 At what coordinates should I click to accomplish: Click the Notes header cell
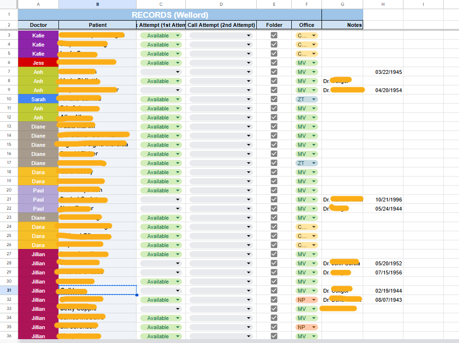[x=342, y=25]
